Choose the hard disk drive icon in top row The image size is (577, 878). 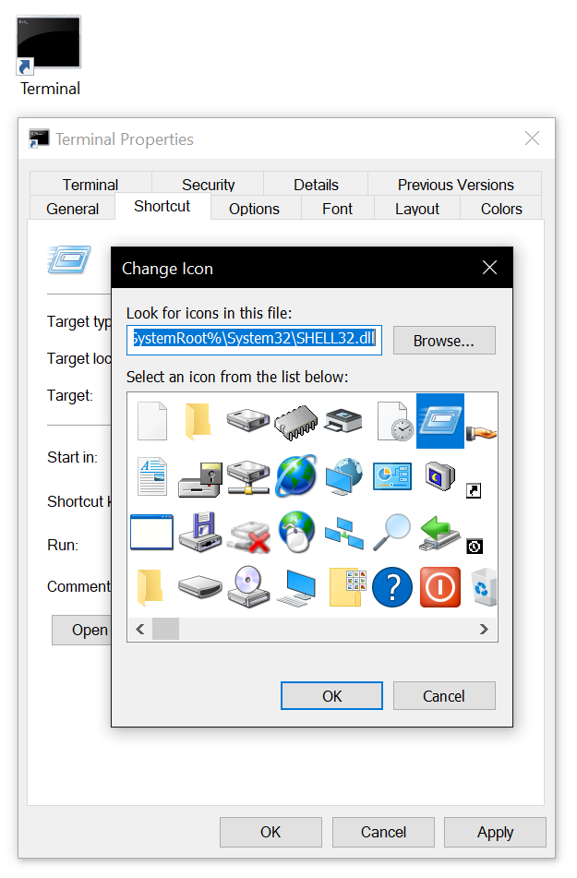coord(248,420)
